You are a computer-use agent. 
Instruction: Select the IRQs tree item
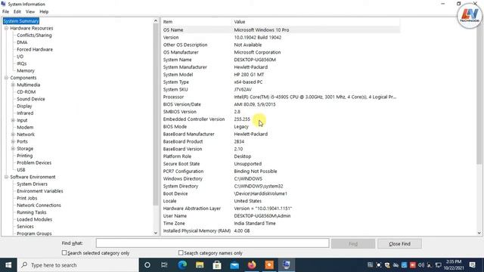[x=22, y=63]
